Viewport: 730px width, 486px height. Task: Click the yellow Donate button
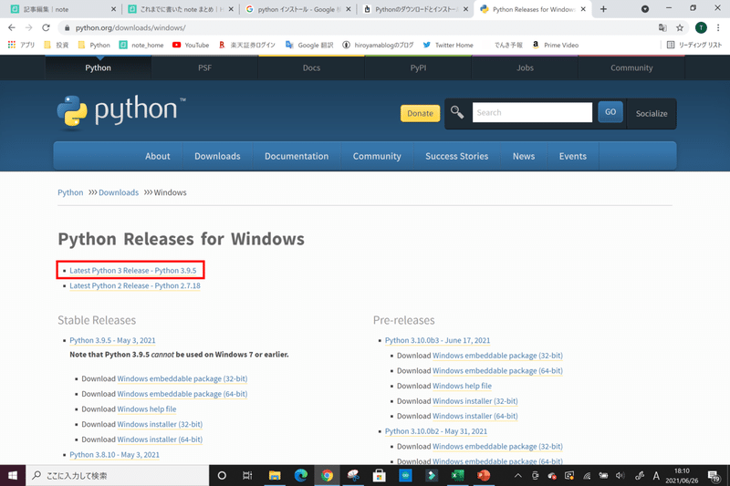(x=420, y=113)
